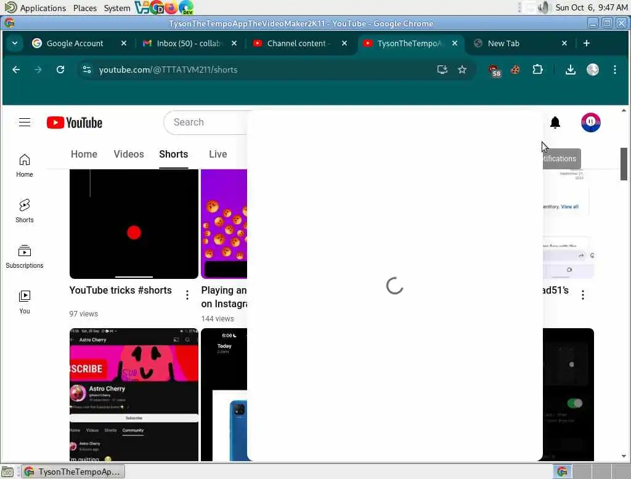Launch Firefox from the top panel
Screen dimensions: 631x479
(171, 7)
